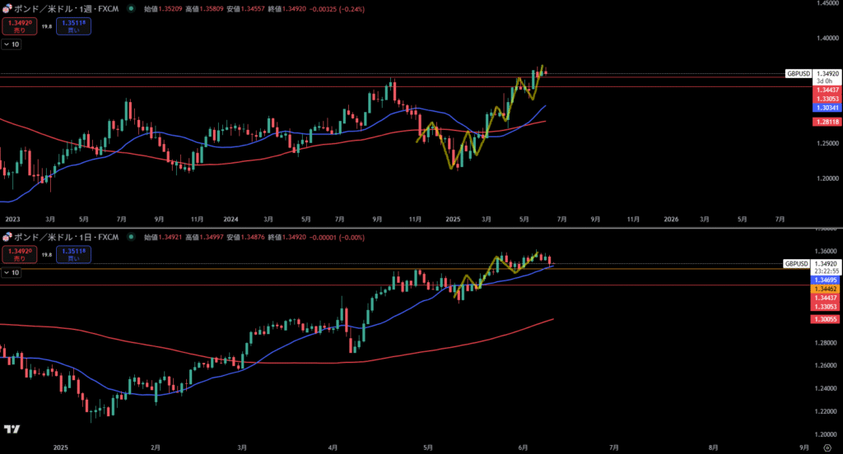Click the 1.33053 line label on daily chart
This screenshot has width=843, height=454.
825,307
